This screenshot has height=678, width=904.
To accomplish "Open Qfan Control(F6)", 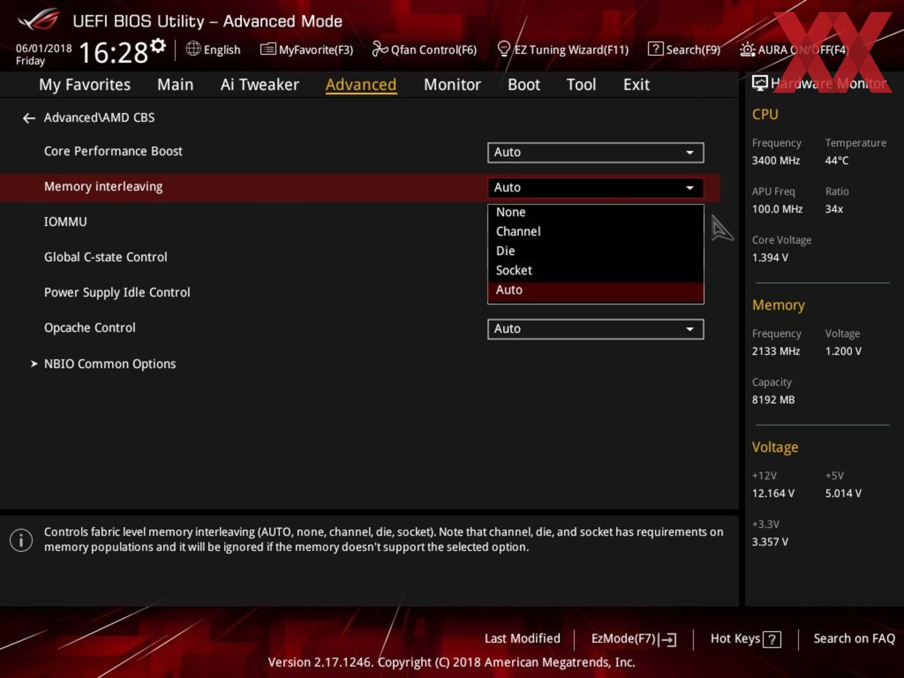I will pyautogui.click(x=424, y=49).
